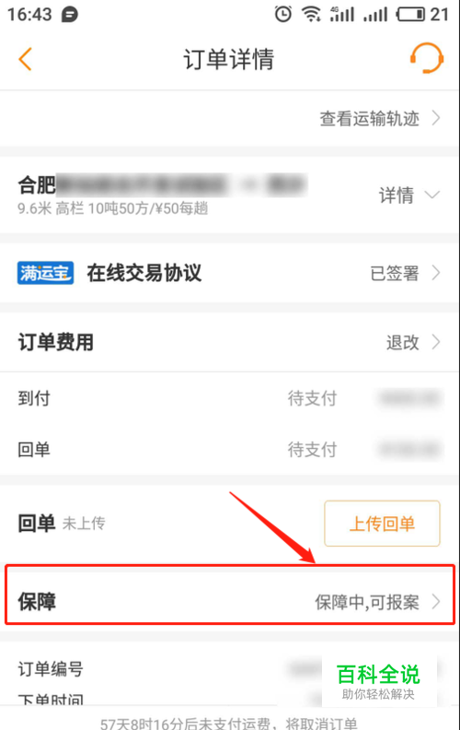This screenshot has height=730, width=460.
Task: Tap the Wi-Fi status bar icon
Action: pyautogui.click(x=311, y=14)
